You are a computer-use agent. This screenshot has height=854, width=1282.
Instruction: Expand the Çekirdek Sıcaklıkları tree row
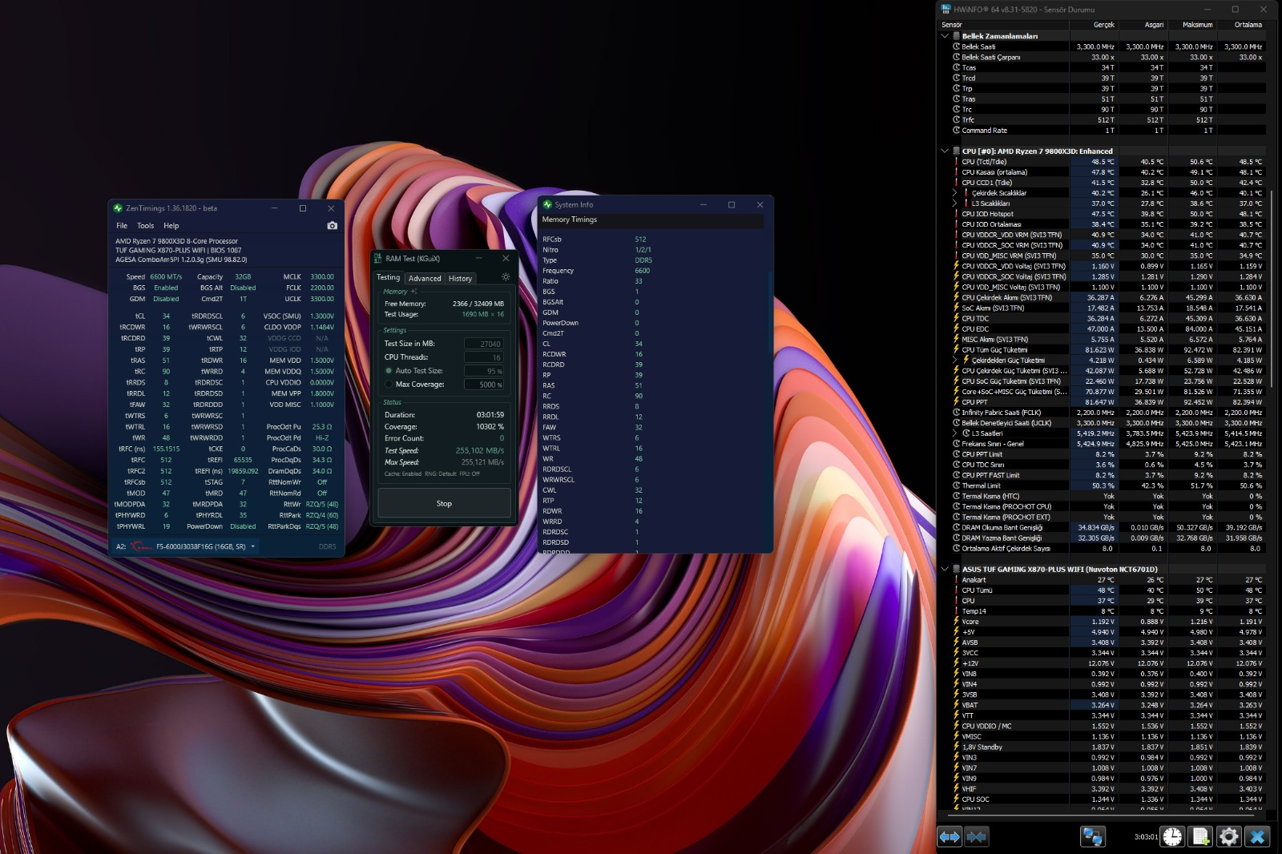pyautogui.click(x=955, y=193)
